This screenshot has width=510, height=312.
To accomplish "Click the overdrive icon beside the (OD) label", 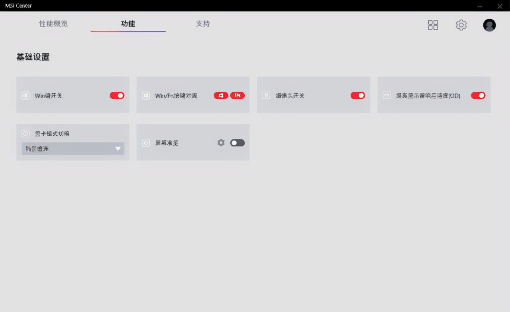I will tap(386, 95).
